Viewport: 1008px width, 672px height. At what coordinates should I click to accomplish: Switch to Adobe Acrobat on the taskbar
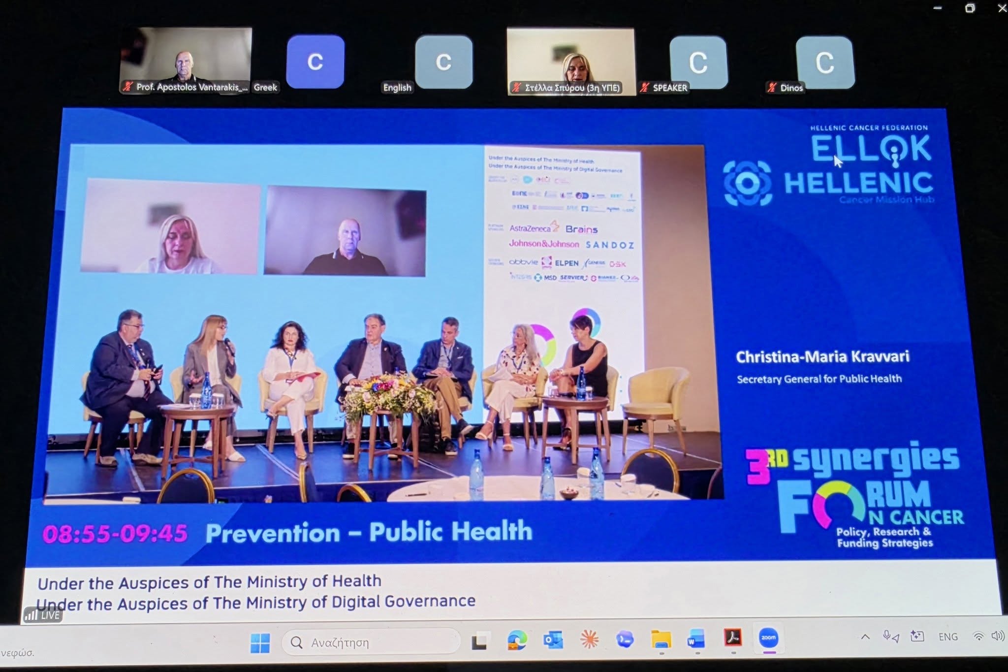point(733,638)
